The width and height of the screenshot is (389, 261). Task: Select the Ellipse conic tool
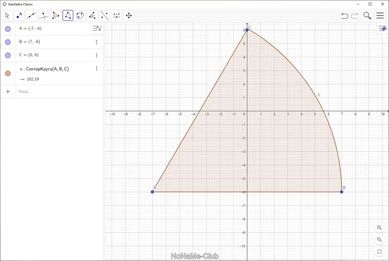(80, 16)
